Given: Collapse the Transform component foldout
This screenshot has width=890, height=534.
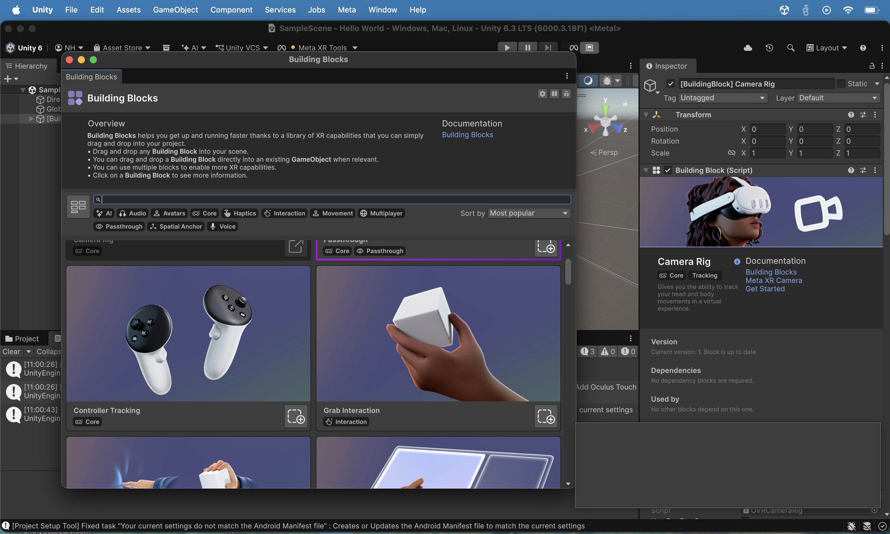Looking at the screenshot, I should (646, 115).
